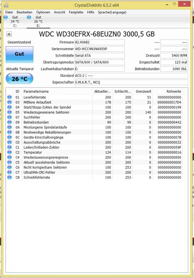Viewport: 194px width, 278px height.
Task: Open the Ansicht menu
Action: pos(60,12)
